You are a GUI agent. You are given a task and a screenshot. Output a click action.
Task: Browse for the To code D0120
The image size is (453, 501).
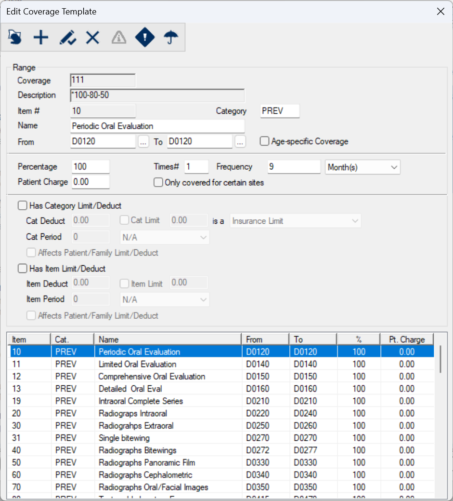tap(240, 142)
